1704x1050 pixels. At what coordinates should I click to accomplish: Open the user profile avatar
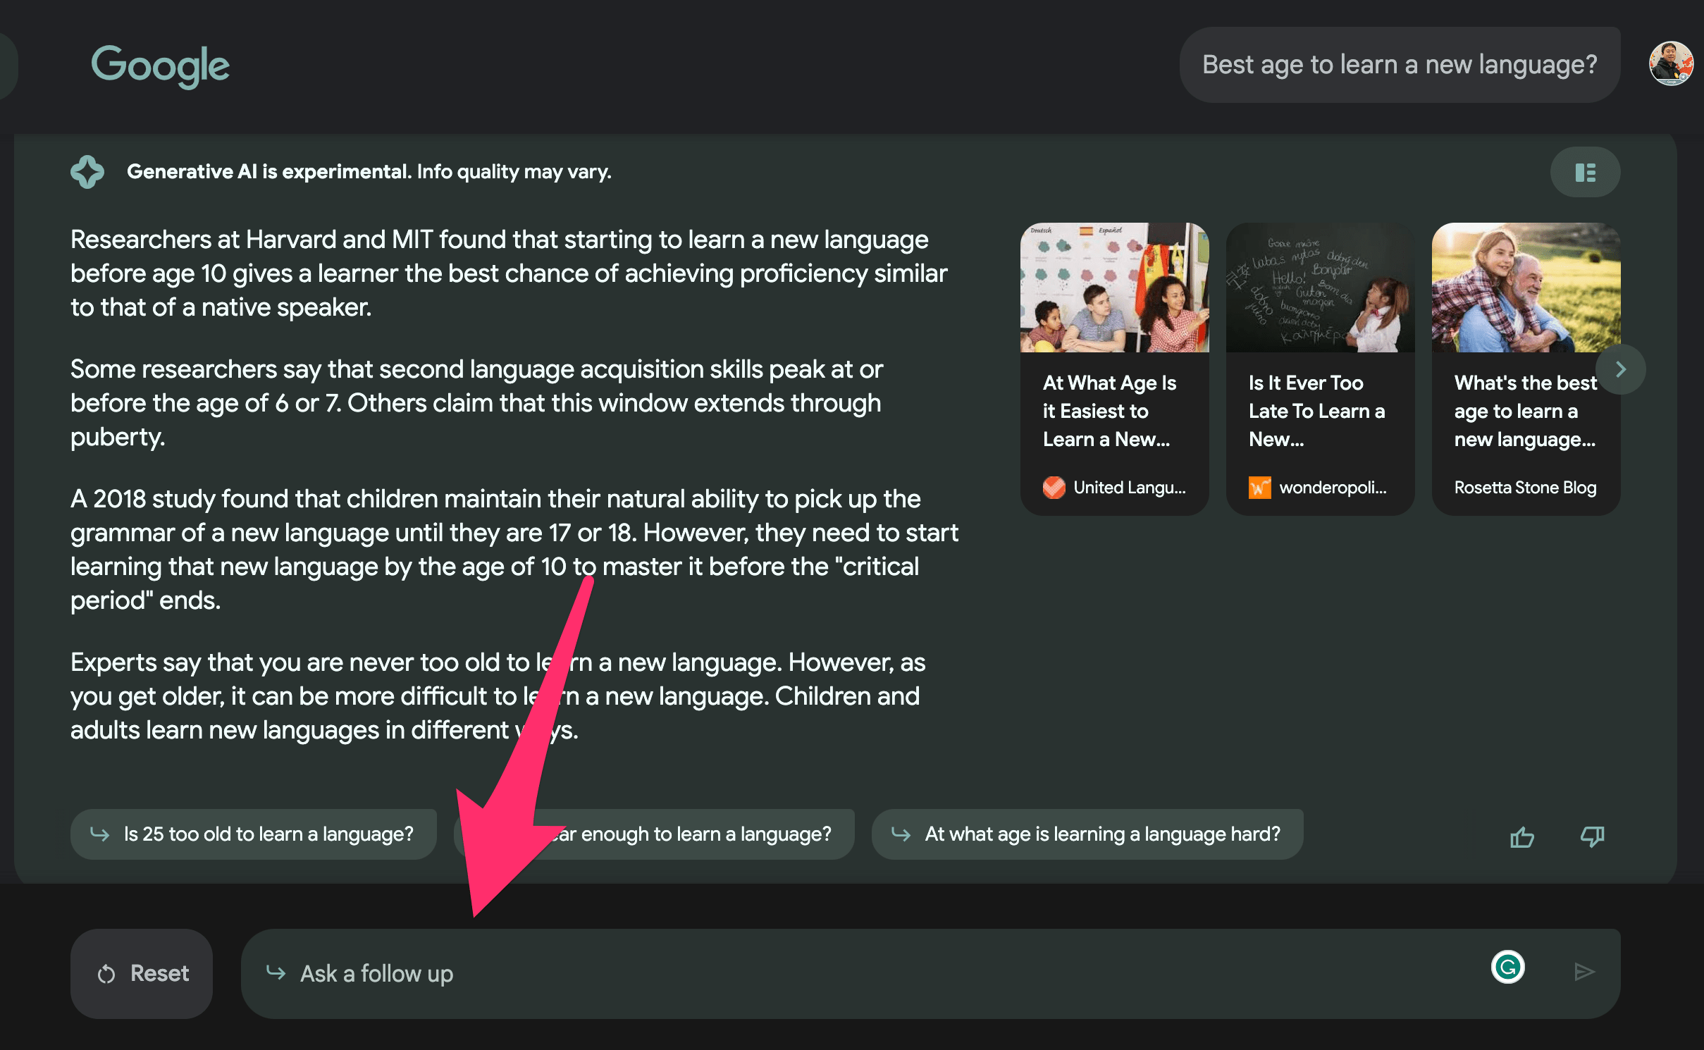pyautogui.click(x=1670, y=63)
